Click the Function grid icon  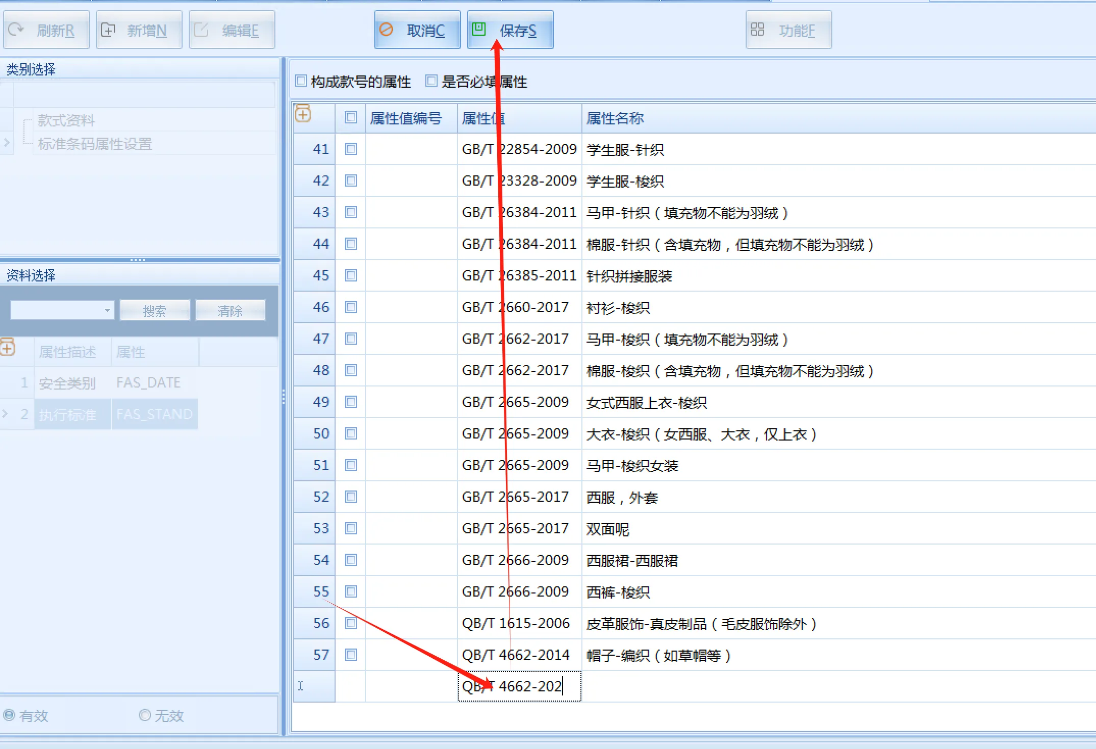click(757, 30)
